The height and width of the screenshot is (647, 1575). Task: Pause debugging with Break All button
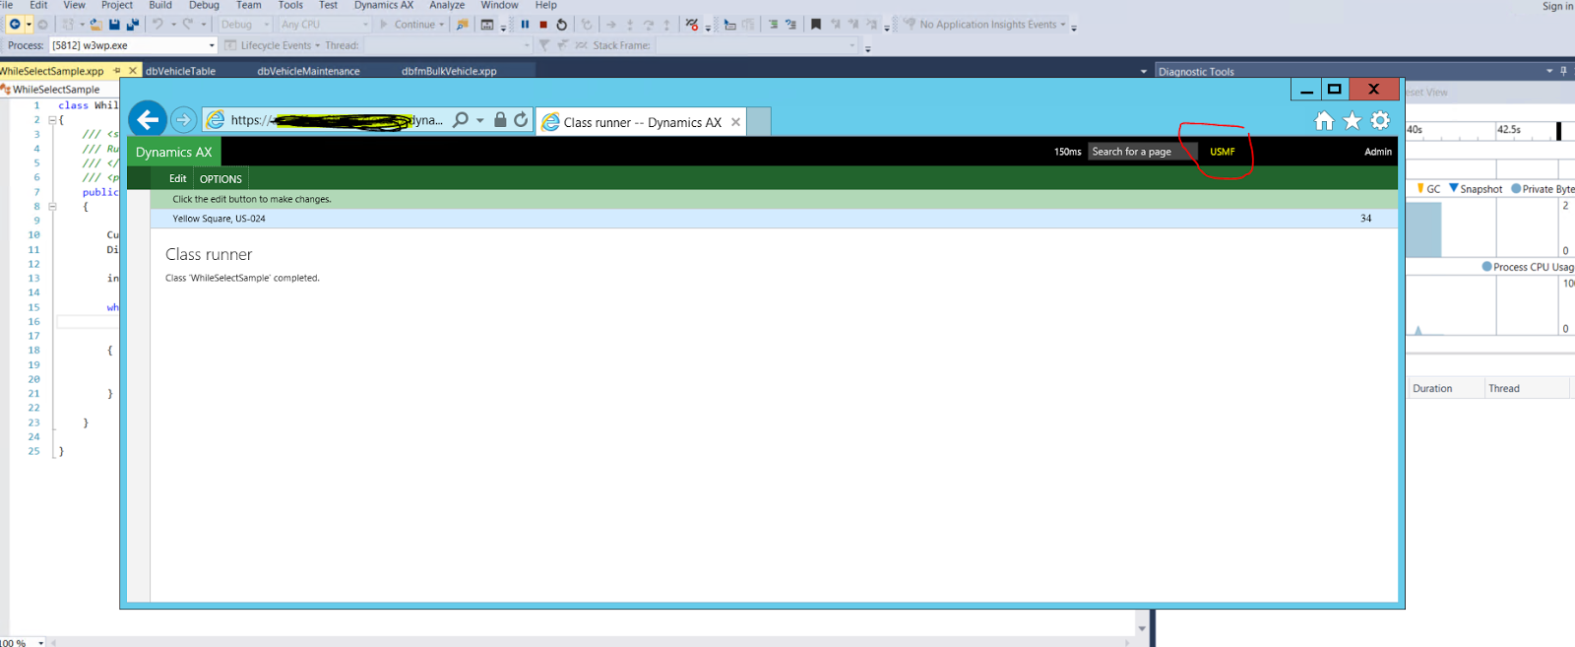[525, 25]
